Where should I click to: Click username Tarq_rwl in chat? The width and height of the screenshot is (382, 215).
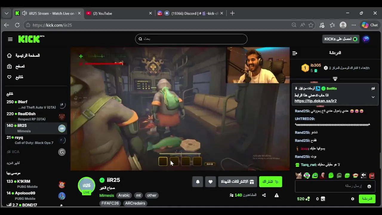point(309,165)
